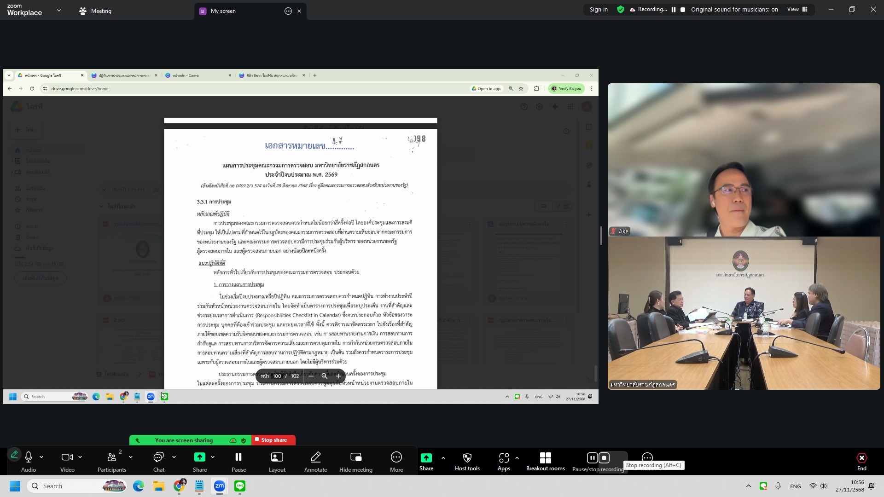Toggle camera with Video button

pos(67,457)
